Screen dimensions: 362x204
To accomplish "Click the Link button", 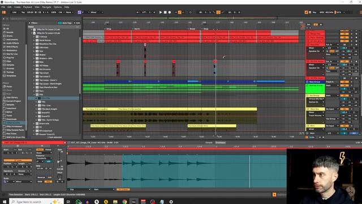I will point(14,12).
